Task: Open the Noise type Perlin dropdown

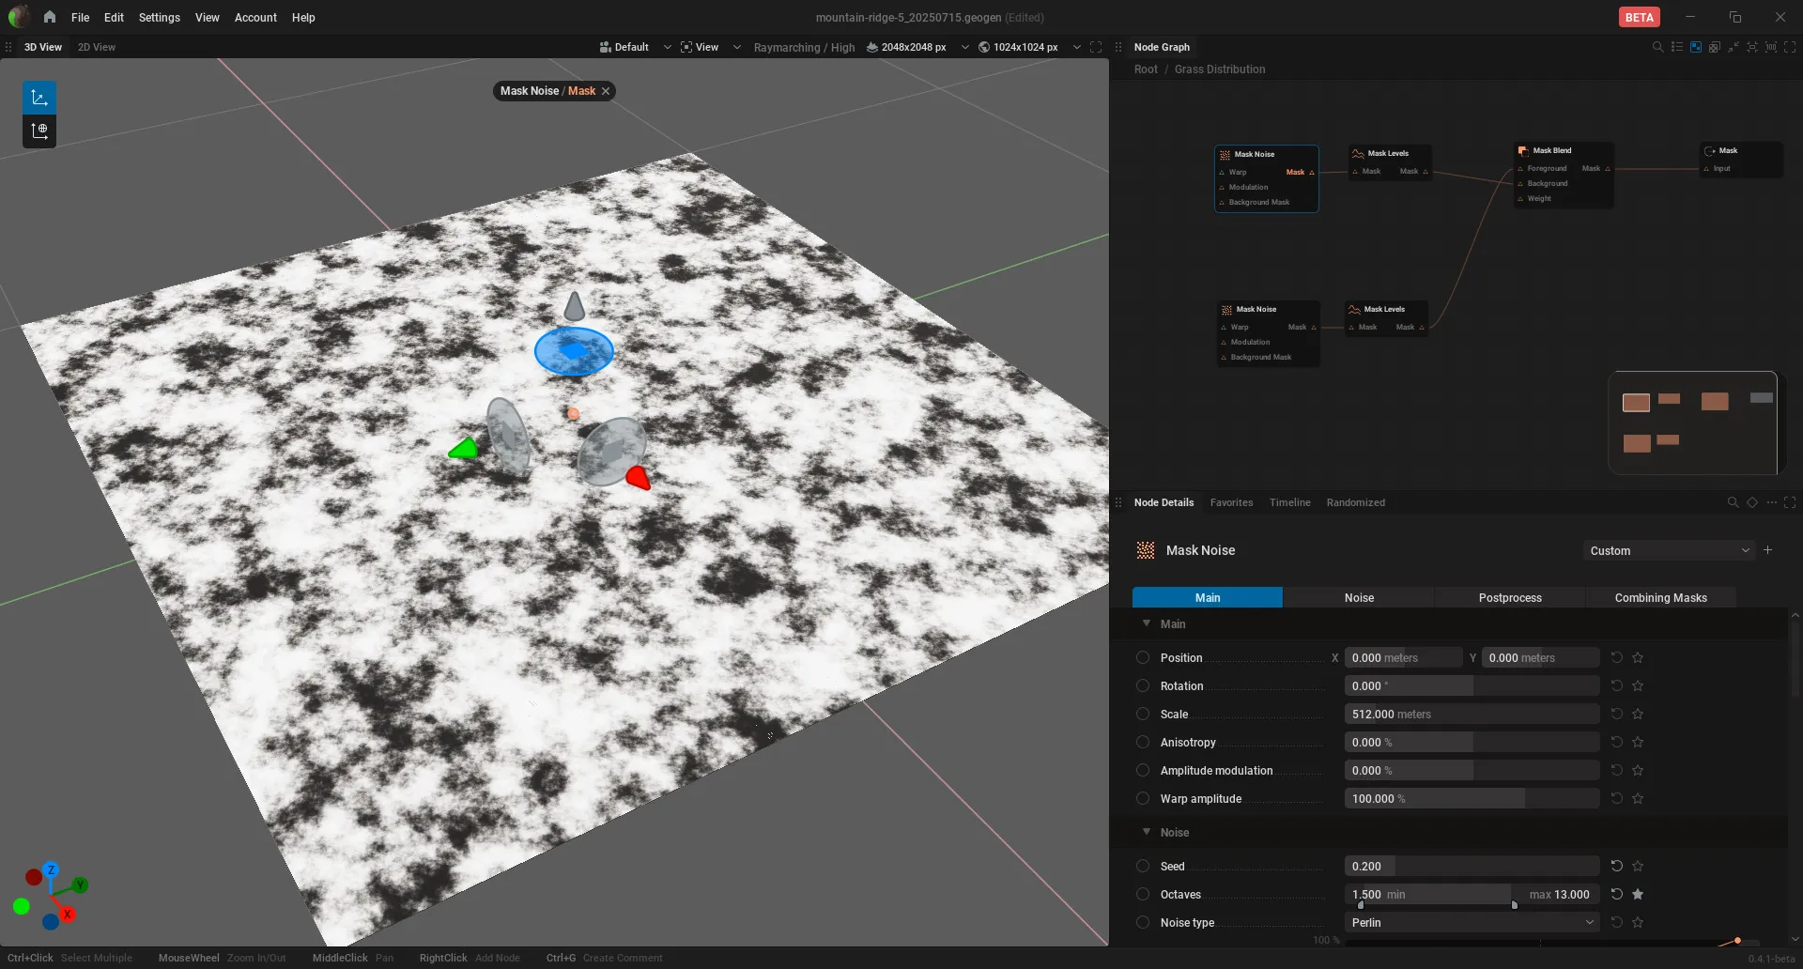Action: [1472, 922]
